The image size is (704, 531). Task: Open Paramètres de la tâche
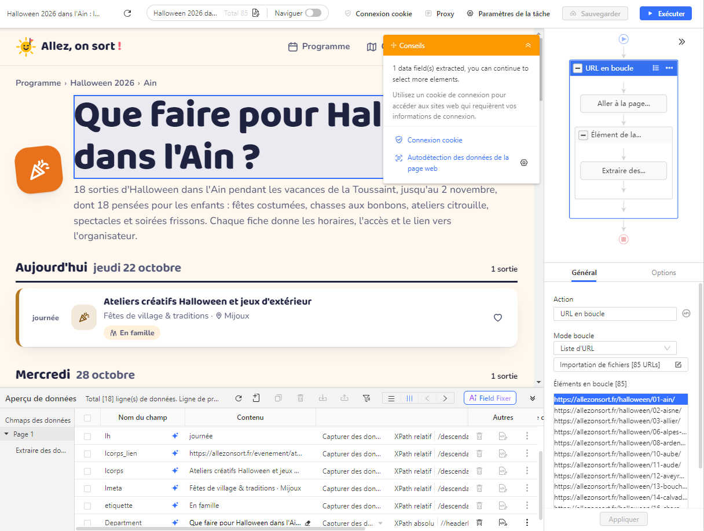[508, 13]
